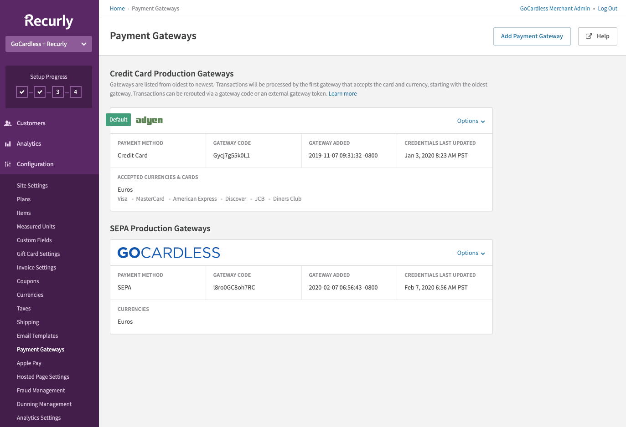Open Currencies in the sidebar
Image resolution: width=626 pixels, height=427 pixels.
click(x=30, y=295)
